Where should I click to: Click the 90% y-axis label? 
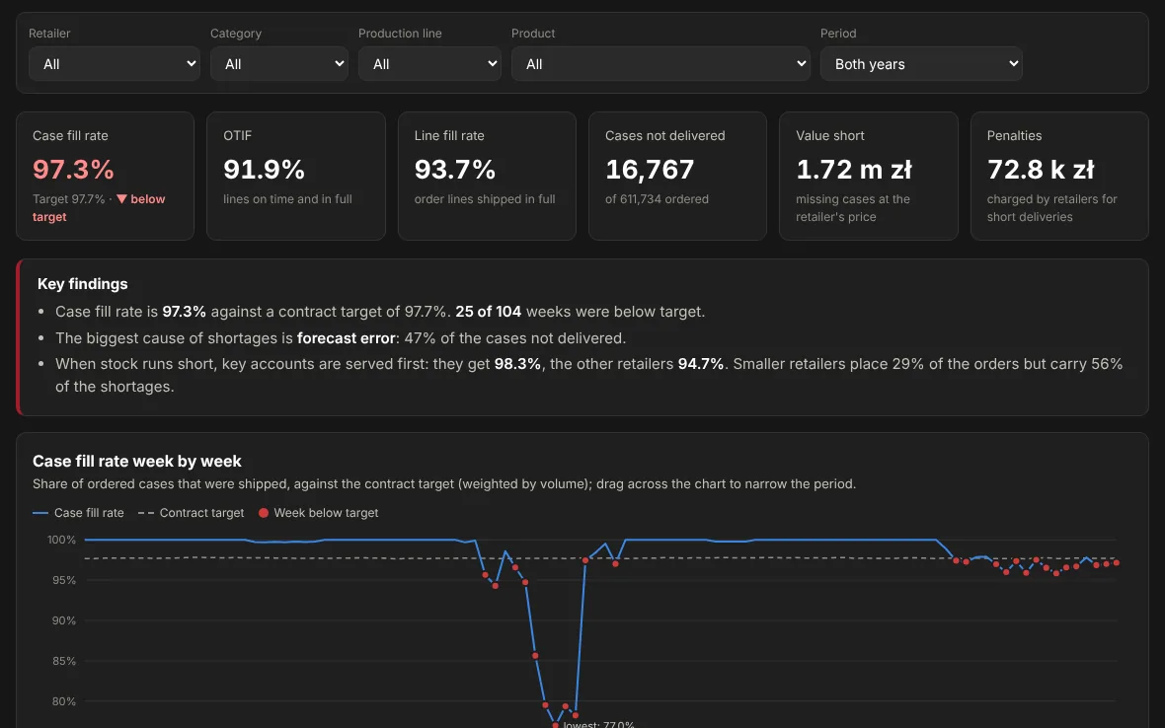(x=64, y=620)
